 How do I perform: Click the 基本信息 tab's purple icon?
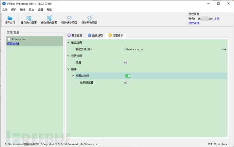click(69, 35)
